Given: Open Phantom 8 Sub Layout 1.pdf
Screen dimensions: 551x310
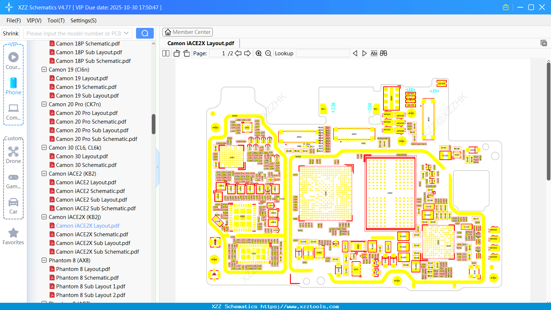Looking at the screenshot, I should coord(91,287).
